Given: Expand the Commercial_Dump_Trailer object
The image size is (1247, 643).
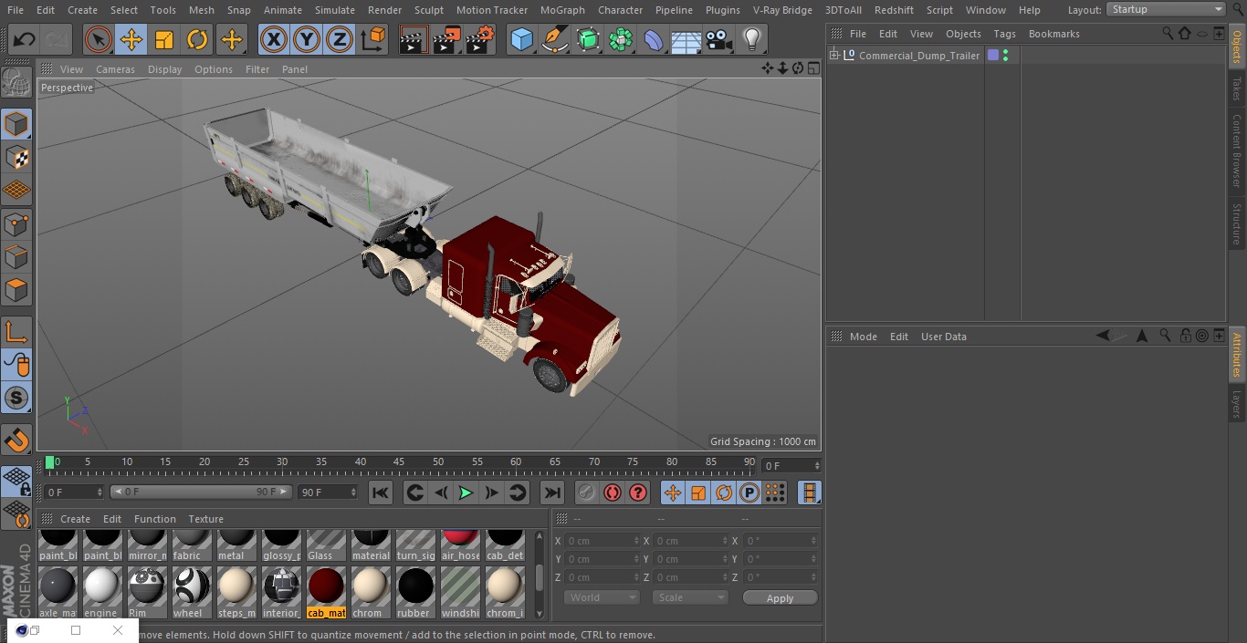Looking at the screenshot, I should click(833, 56).
